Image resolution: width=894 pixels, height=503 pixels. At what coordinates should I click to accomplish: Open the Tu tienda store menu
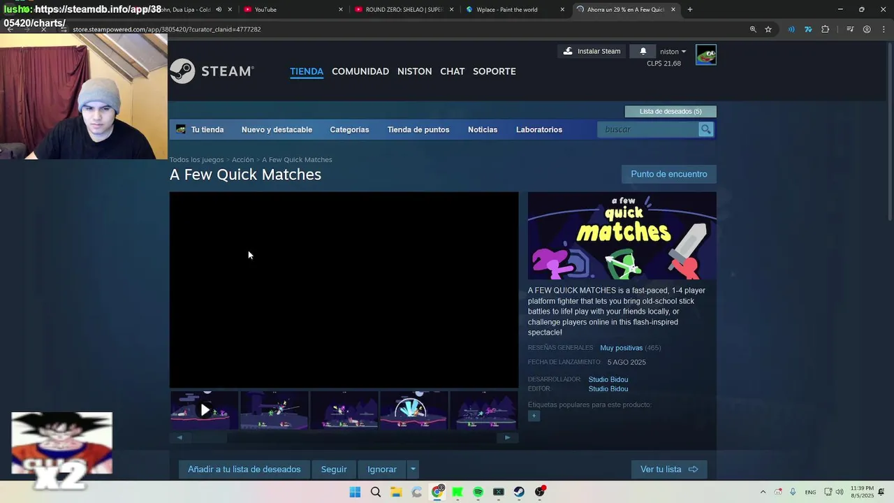tap(207, 129)
